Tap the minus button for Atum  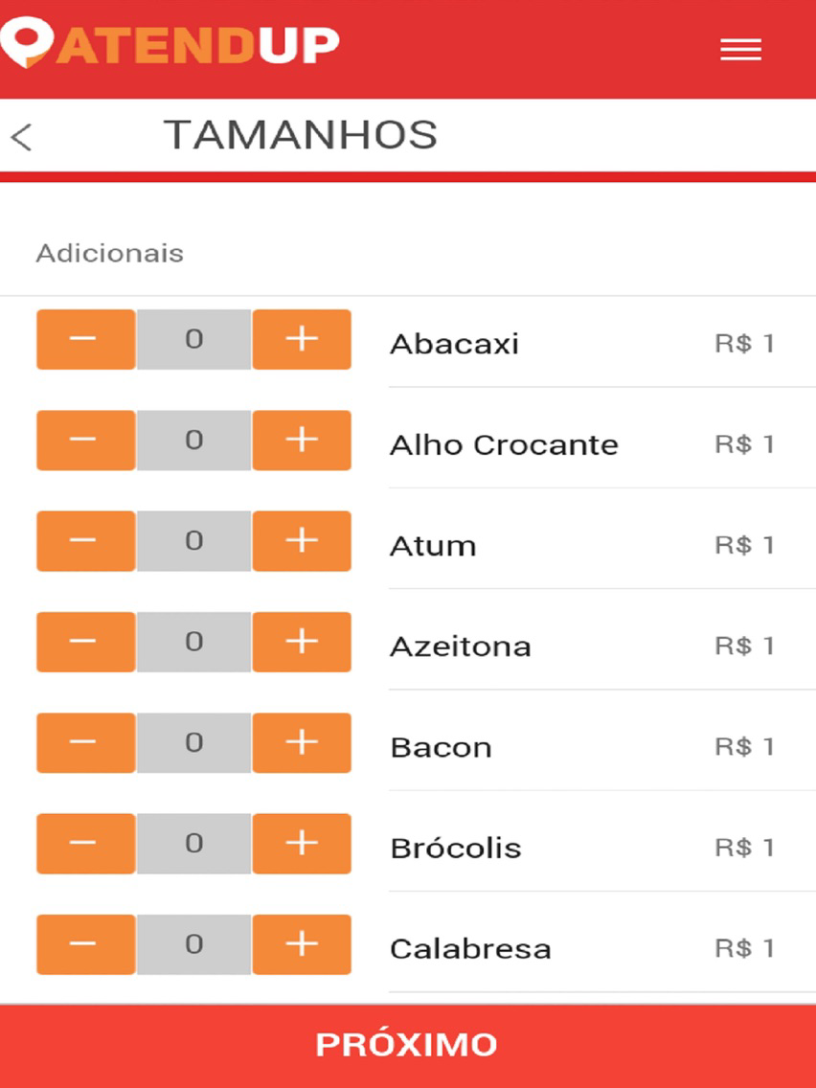pyautogui.click(x=86, y=541)
